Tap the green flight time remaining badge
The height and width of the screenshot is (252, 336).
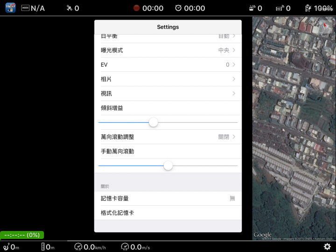point(22,235)
